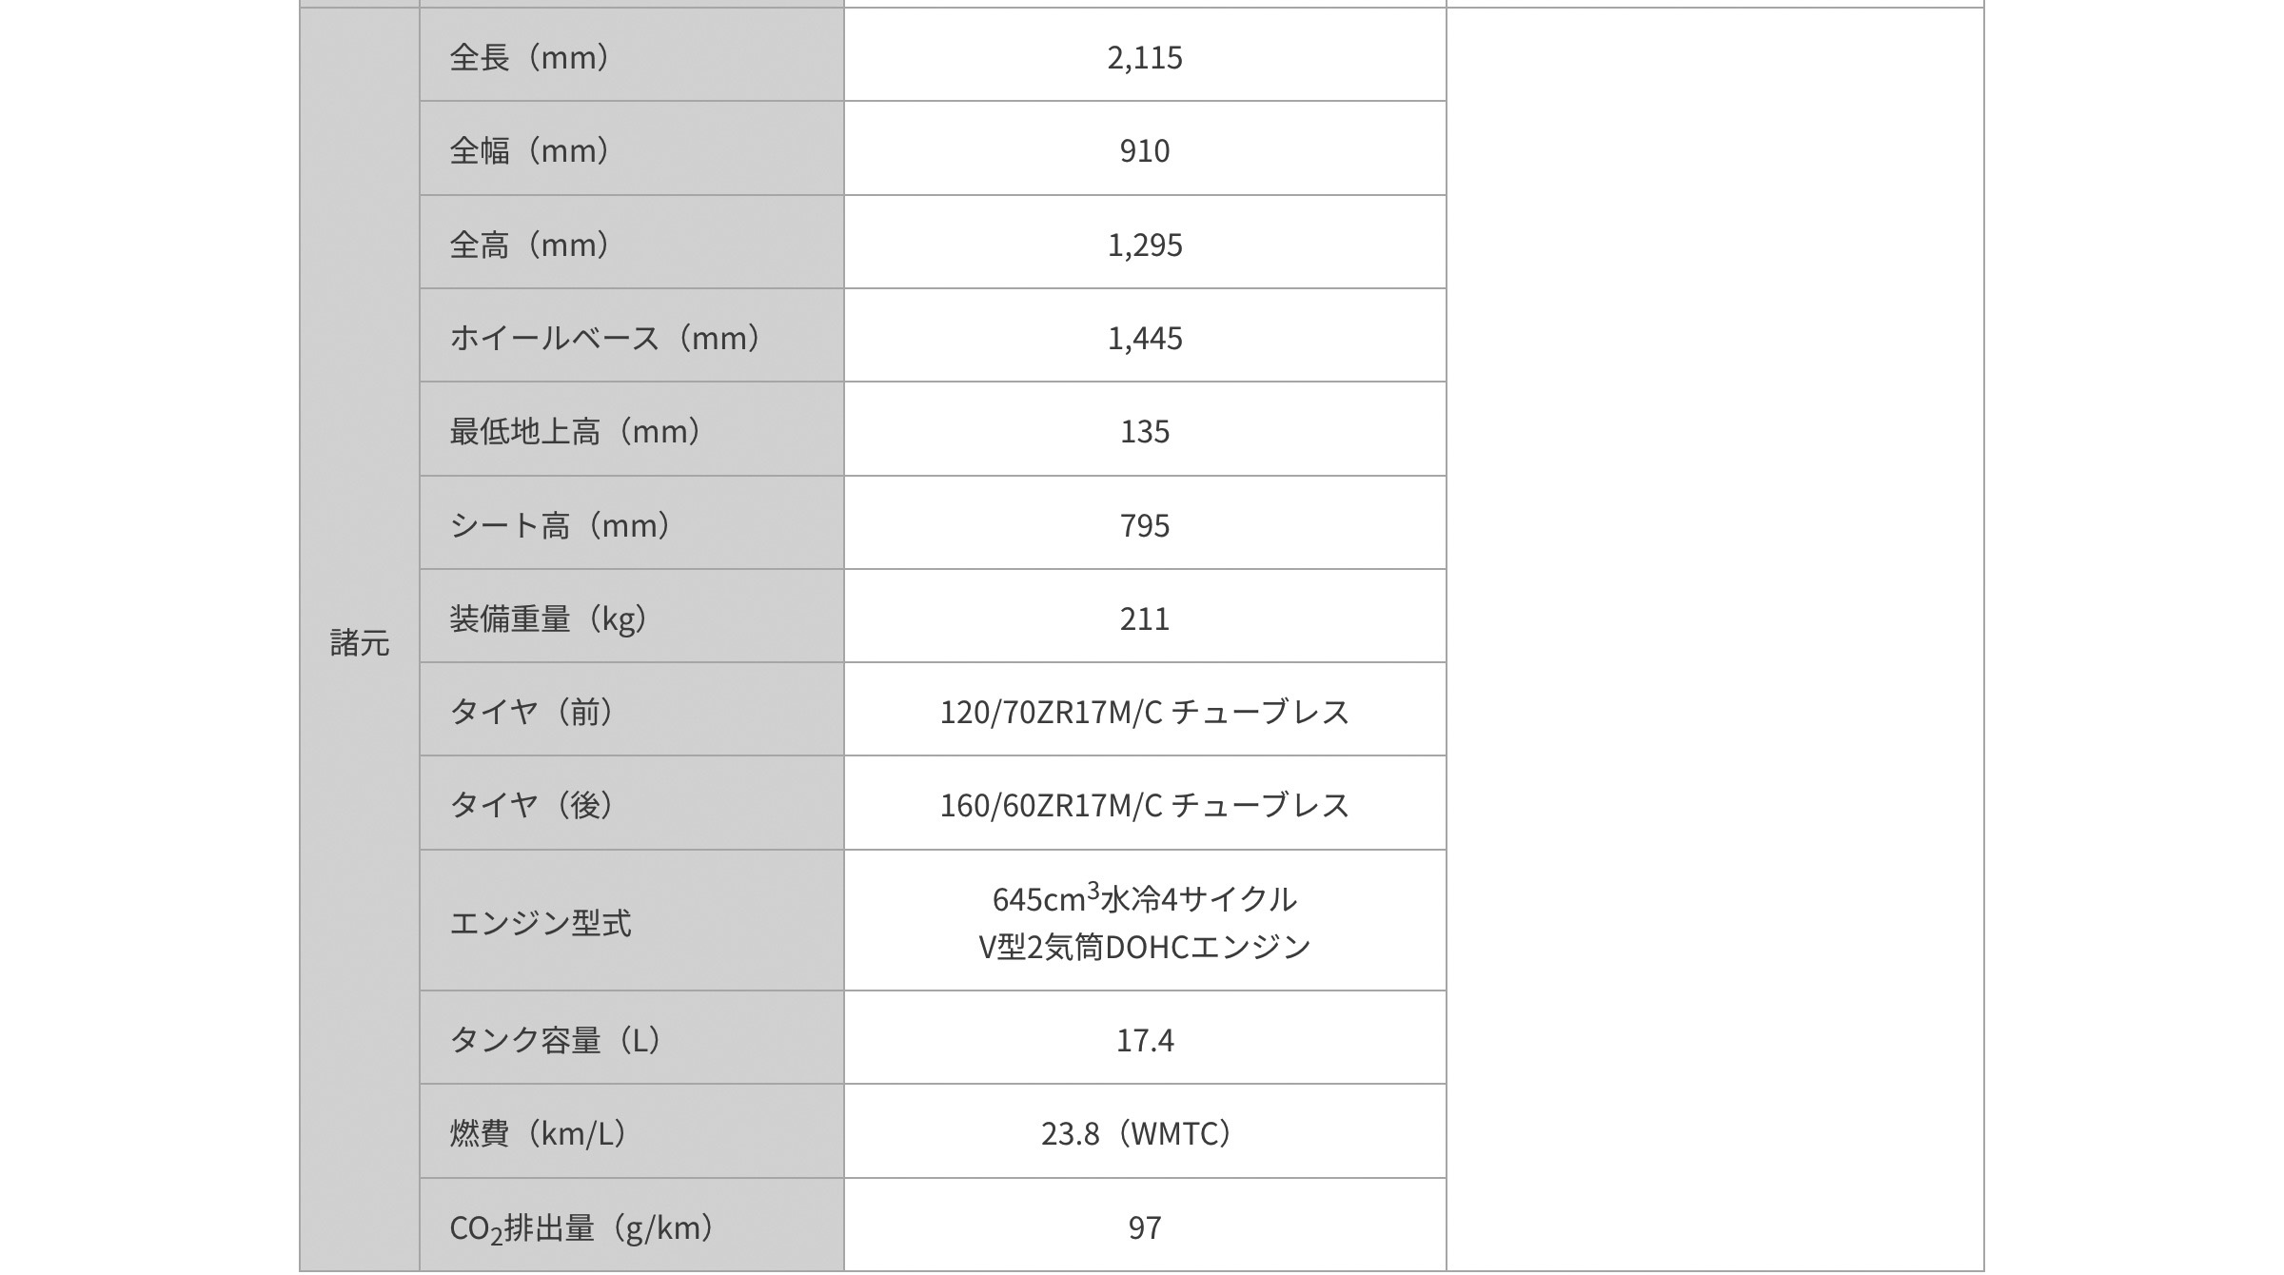Screen dimensions: 2284x1275
Task: Select the シート高（mm） row label
Action: click(x=561, y=525)
